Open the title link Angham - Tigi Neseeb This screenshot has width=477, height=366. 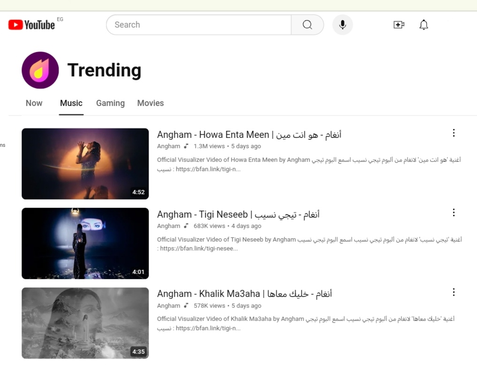[x=238, y=214]
